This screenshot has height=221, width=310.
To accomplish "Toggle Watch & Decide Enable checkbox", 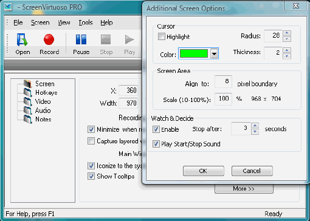I will coord(156,129).
